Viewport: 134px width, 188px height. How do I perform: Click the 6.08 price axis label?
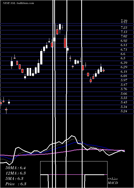pyautogui.click(x=124, y=76)
